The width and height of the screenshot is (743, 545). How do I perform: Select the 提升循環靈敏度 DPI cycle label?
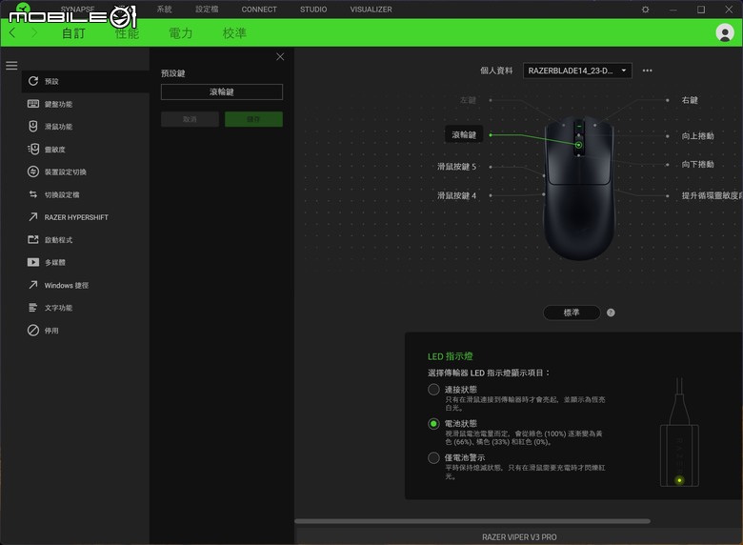712,195
